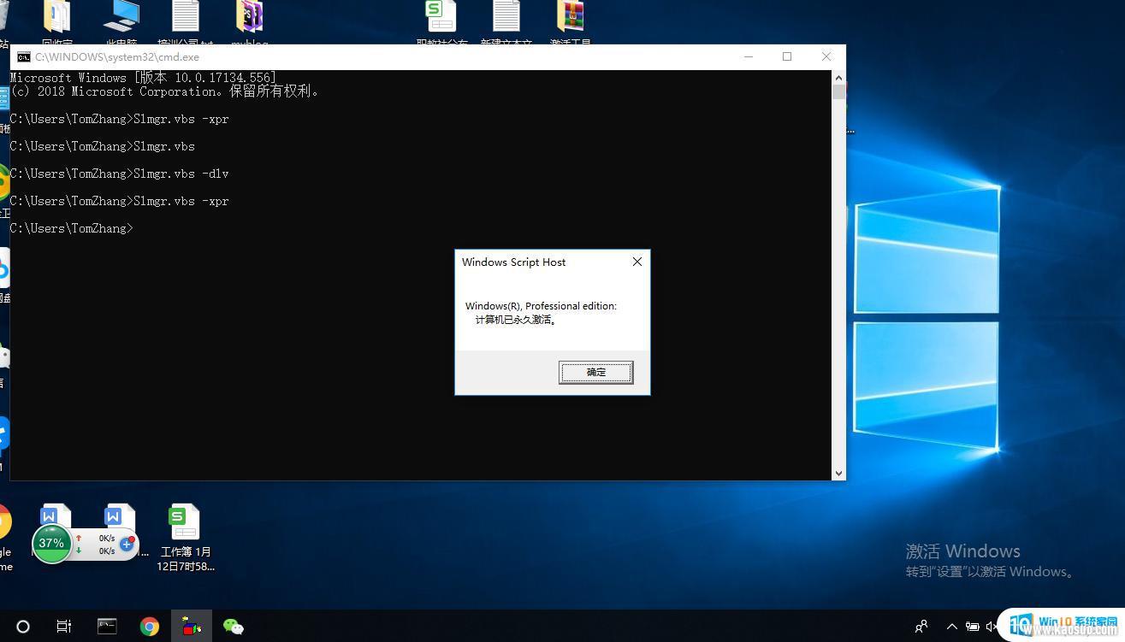Show hidden system tray icons
Image resolution: width=1125 pixels, height=642 pixels.
[951, 627]
